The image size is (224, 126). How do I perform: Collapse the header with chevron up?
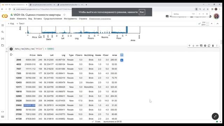click(218, 23)
